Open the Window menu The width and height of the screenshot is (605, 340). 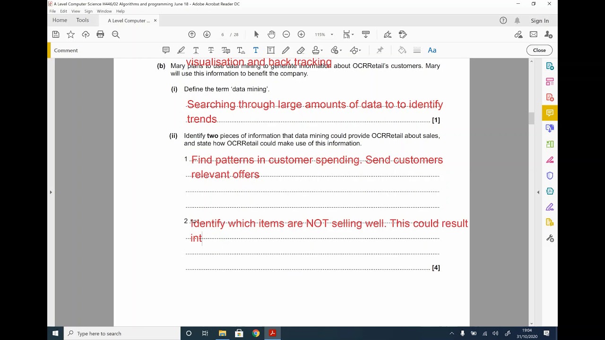(x=104, y=11)
